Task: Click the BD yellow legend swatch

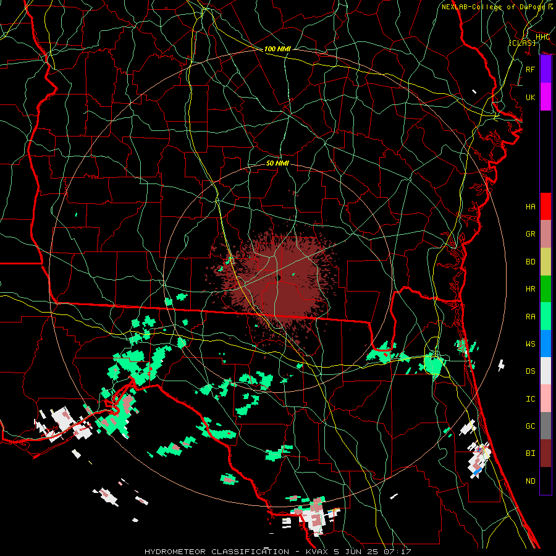Action: click(x=545, y=261)
